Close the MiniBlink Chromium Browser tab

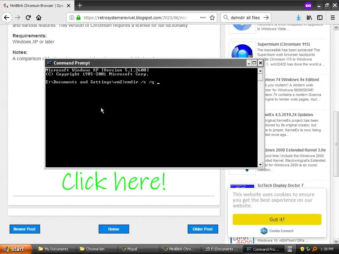pyautogui.click(x=69, y=6)
